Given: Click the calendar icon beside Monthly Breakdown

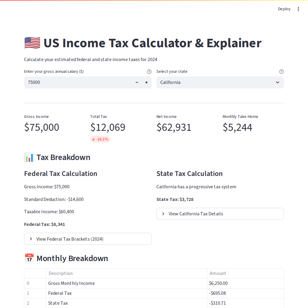Looking at the screenshot, I should [29, 258].
